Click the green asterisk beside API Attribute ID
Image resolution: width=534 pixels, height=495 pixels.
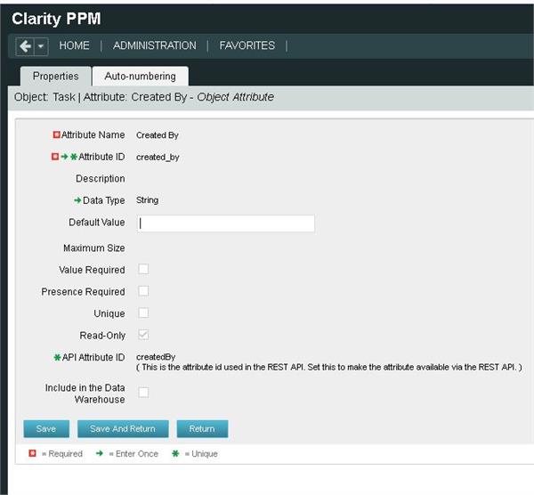[57, 357]
